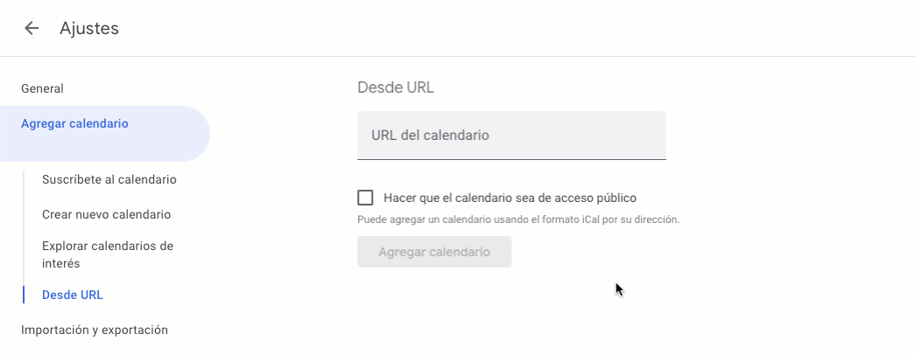Select Suscríbete al calendario in sidebar
Image resolution: width=915 pixels, height=355 pixels.
109,179
